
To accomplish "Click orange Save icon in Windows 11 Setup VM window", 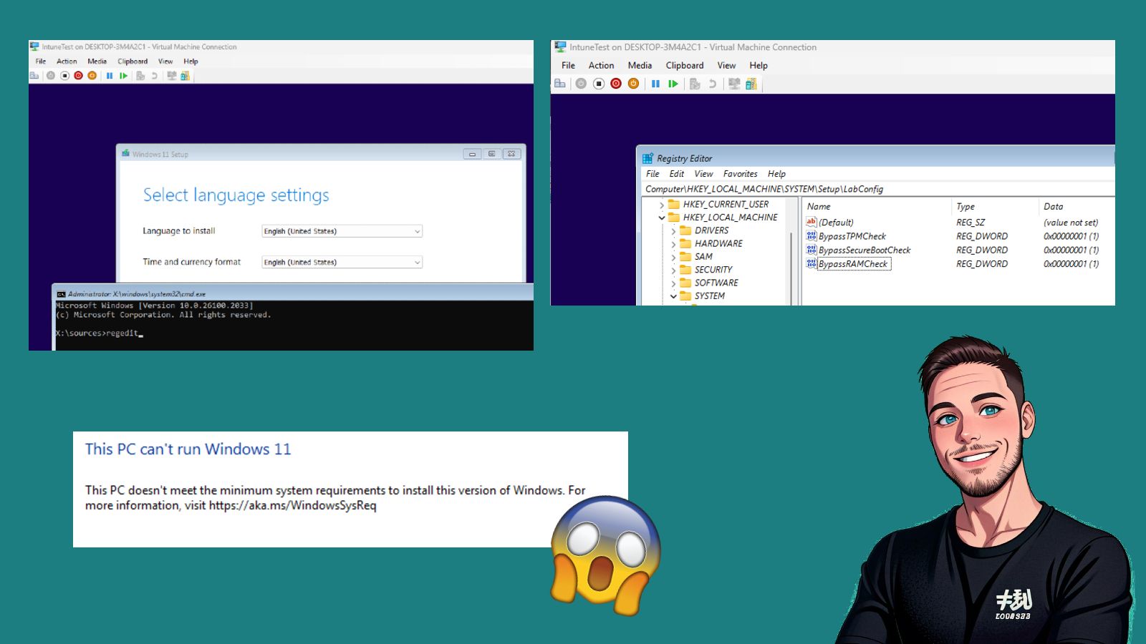I will (x=92, y=76).
